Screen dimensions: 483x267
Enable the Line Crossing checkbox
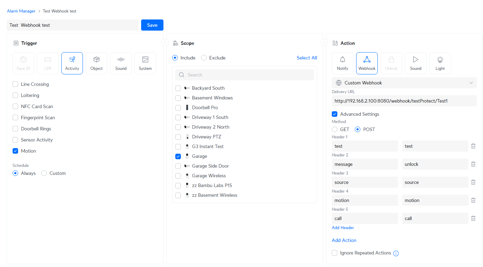[x=15, y=84]
